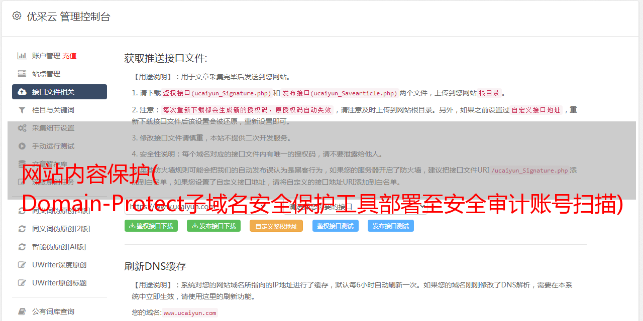This screenshot has height=321, width=643.
Task: Click the bar chart icon for 账户管理
Action: (22, 56)
